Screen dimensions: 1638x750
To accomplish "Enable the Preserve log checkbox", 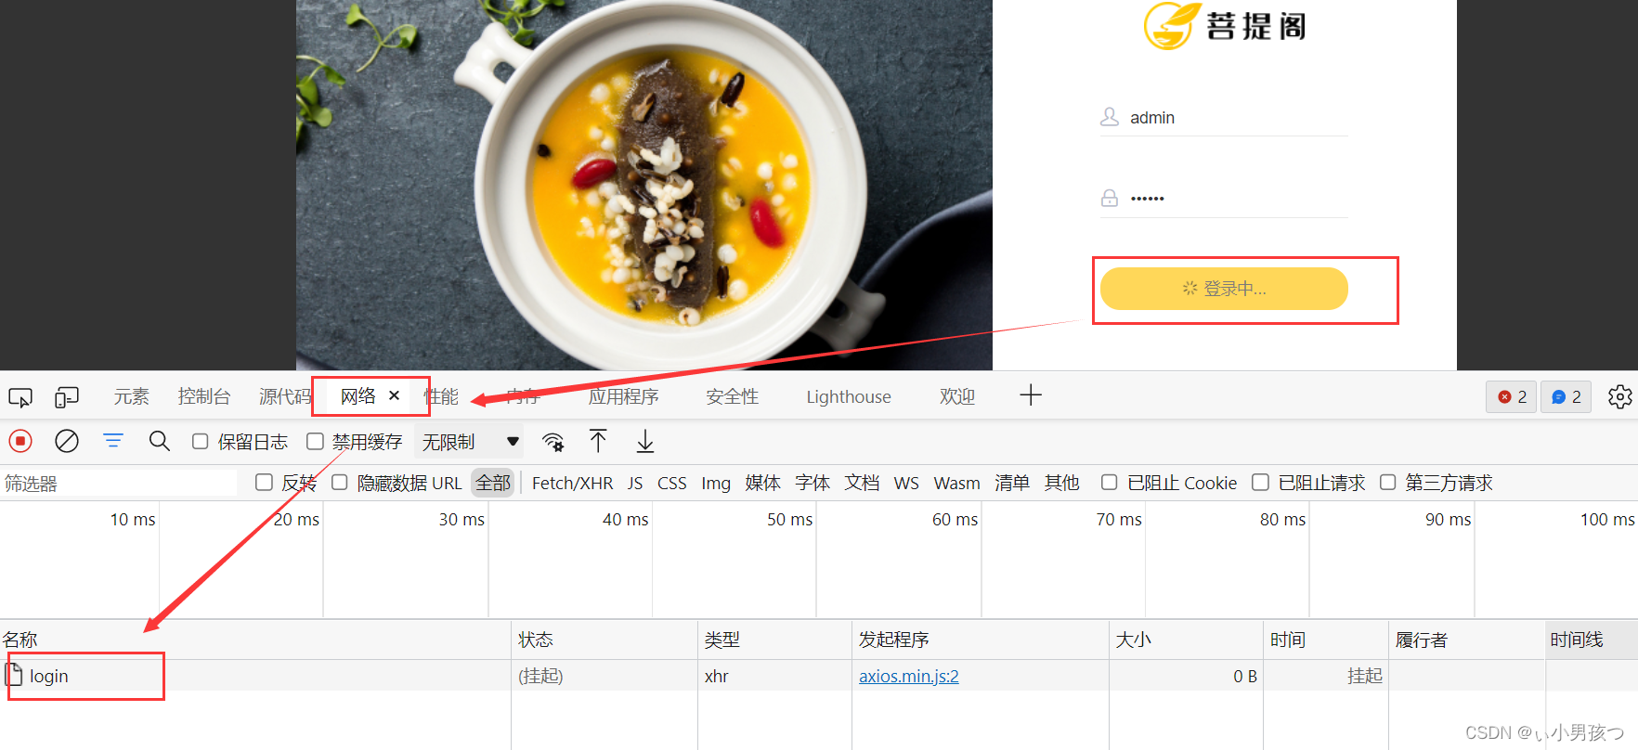I will pyautogui.click(x=200, y=442).
